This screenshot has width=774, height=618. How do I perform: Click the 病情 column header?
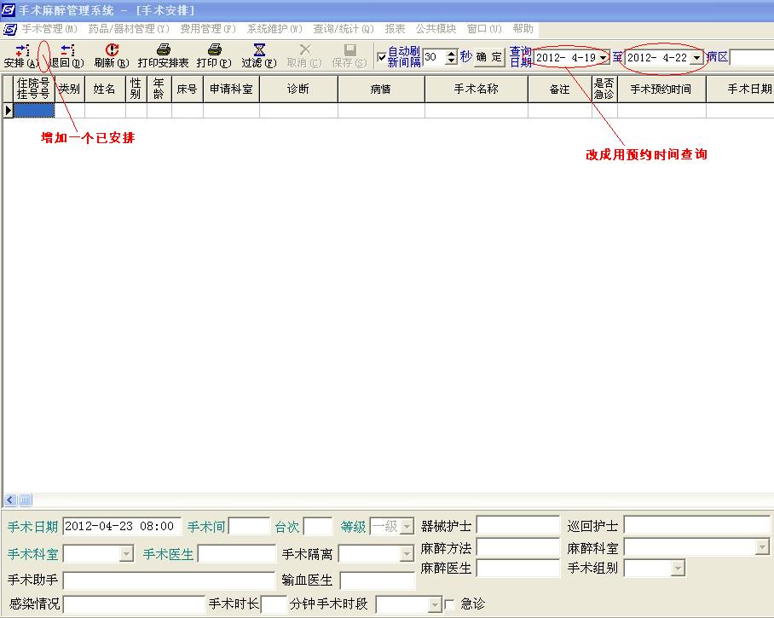(381, 89)
